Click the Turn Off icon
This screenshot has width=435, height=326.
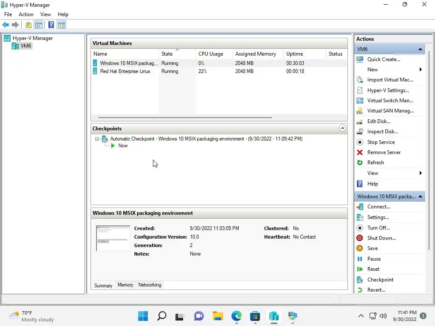point(360,228)
